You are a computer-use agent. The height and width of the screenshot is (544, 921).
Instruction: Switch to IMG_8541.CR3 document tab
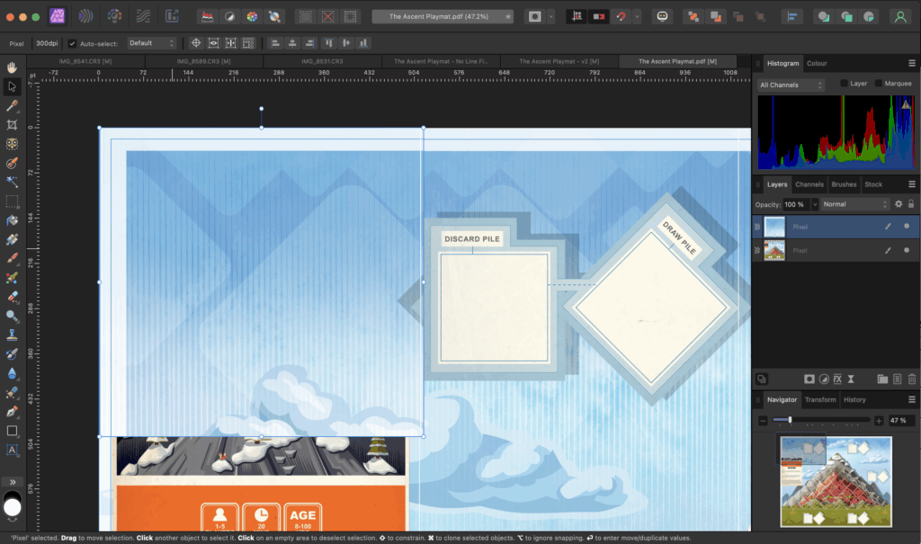pyautogui.click(x=85, y=61)
